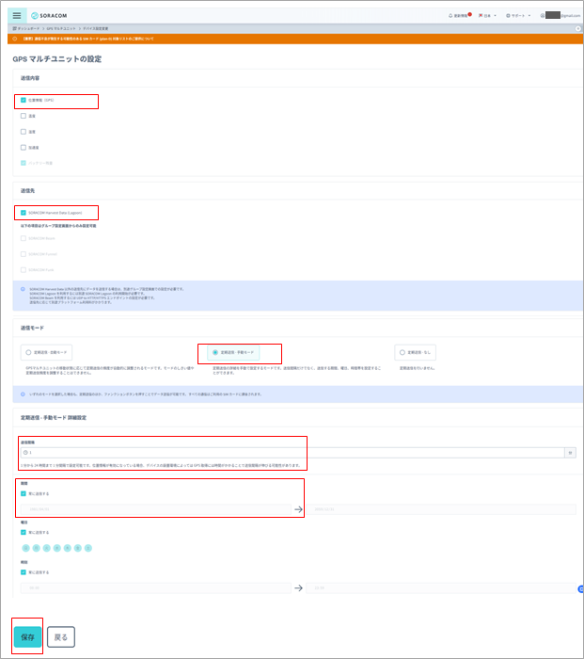Enable the 湿度 humidity checkbox
Image resolution: width=584 pixels, height=659 pixels.
click(24, 132)
